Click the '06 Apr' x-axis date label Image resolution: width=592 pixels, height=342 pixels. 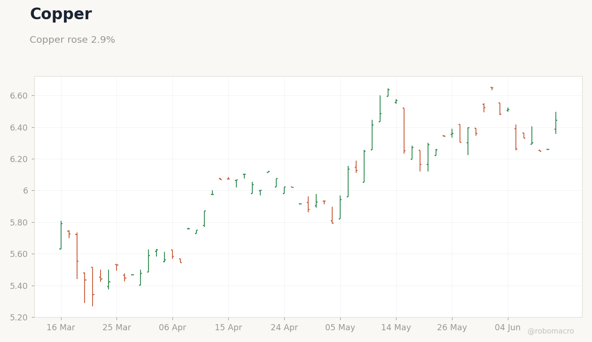pyautogui.click(x=172, y=328)
